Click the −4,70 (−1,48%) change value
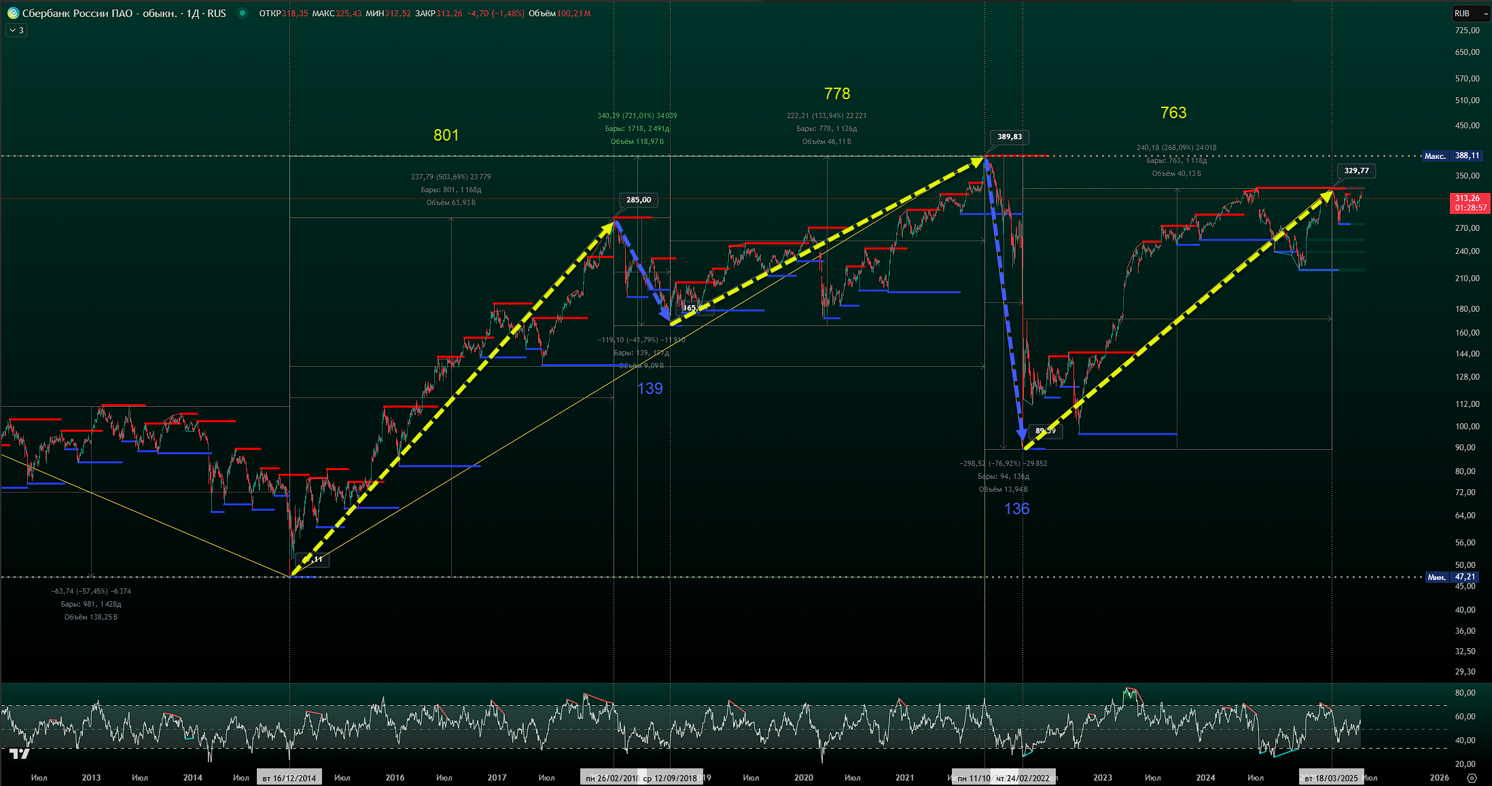The image size is (1492, 786). [x=495, y=14]
